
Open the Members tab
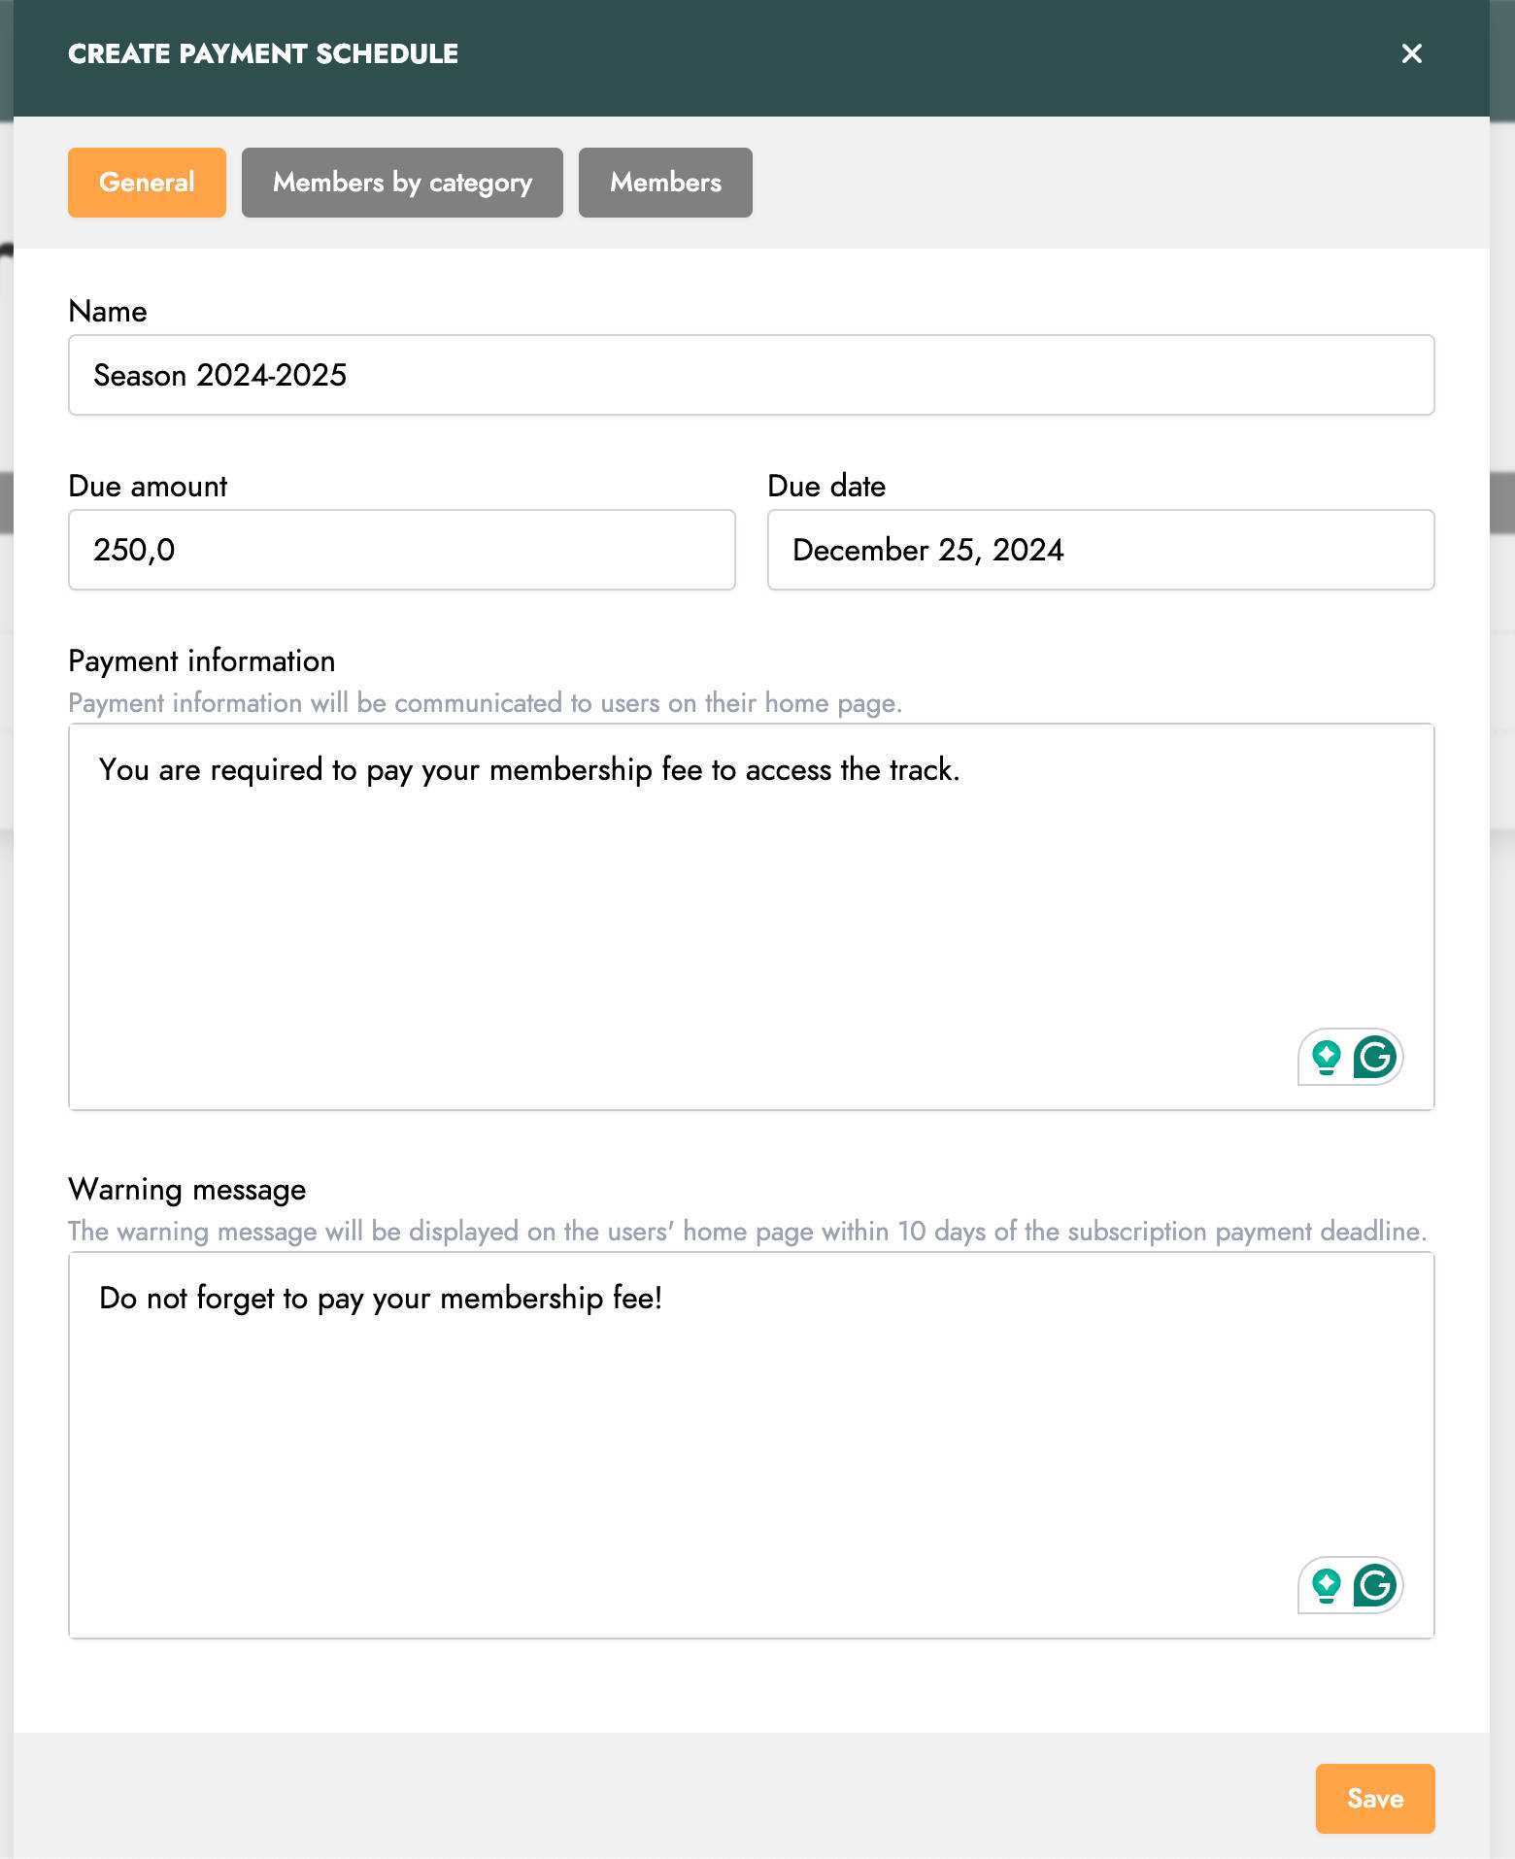[x=665, y=183]
